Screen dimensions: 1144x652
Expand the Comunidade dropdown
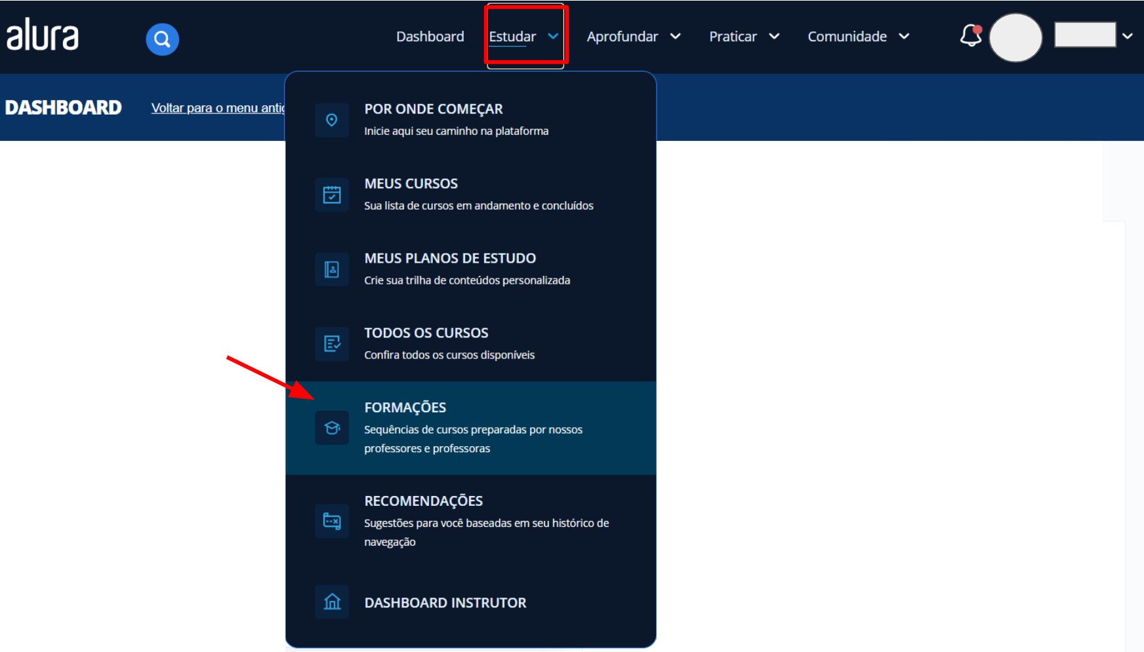(858, 37)
